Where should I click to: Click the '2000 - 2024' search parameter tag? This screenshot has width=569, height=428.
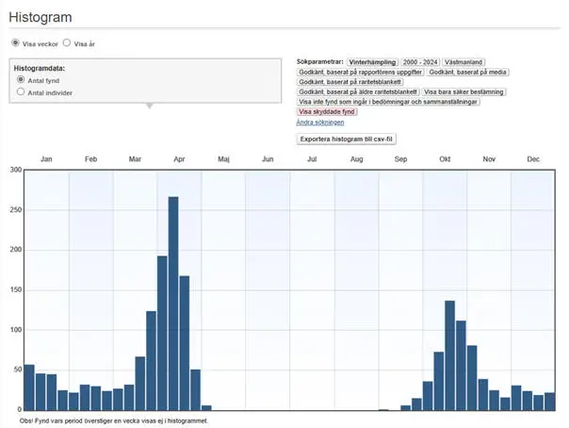click(423, 61)
